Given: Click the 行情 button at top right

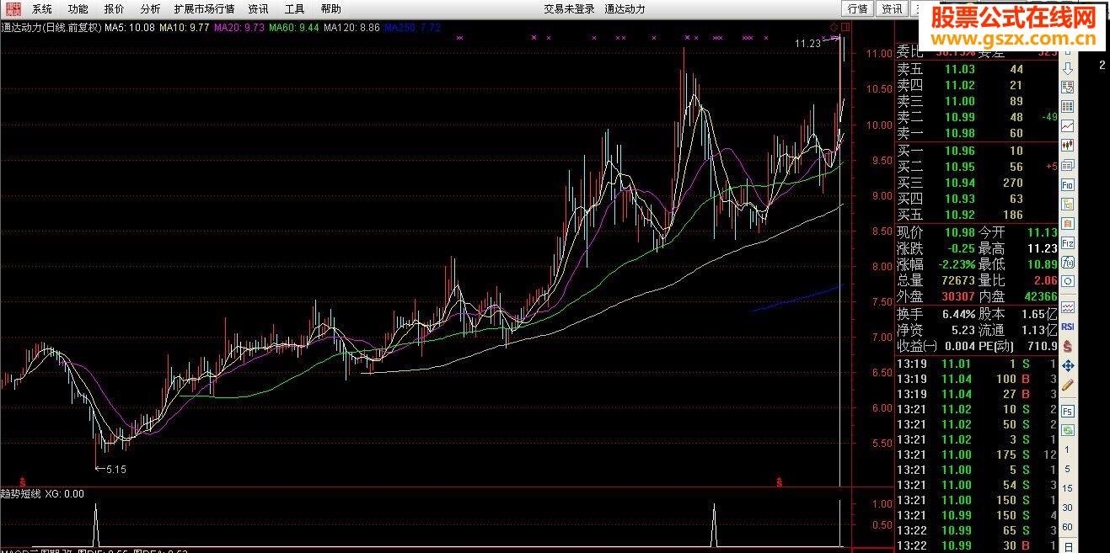Looking at the screenshot, I should tap(858, 9).
